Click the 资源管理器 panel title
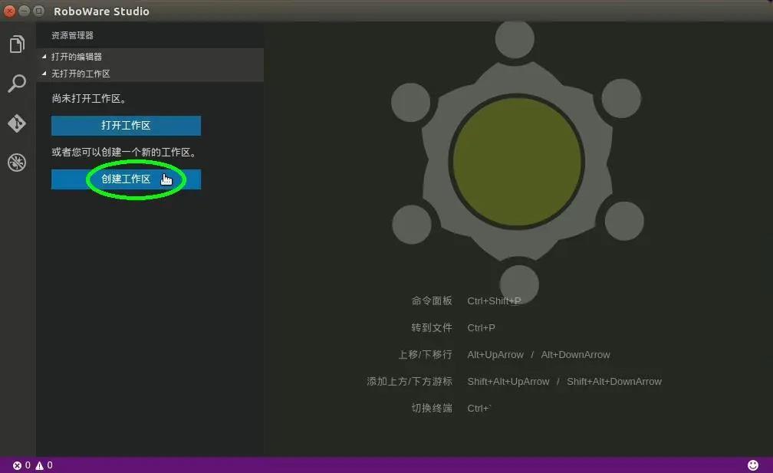The height and width of the screenshot is (473, 773). coord(72,35)
